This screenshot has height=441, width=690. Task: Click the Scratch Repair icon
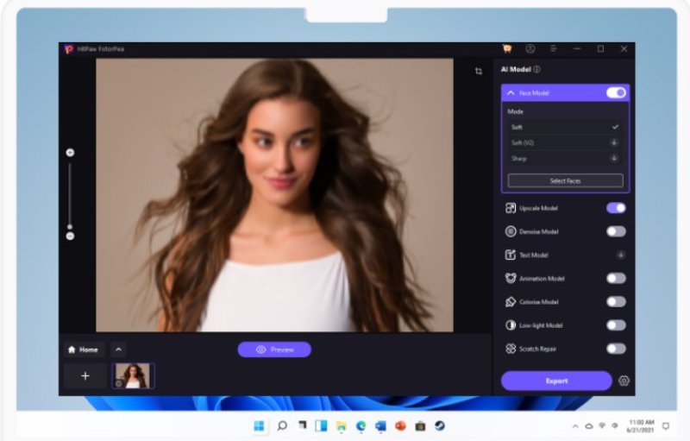pyautogui.click(x=511, y=349)
